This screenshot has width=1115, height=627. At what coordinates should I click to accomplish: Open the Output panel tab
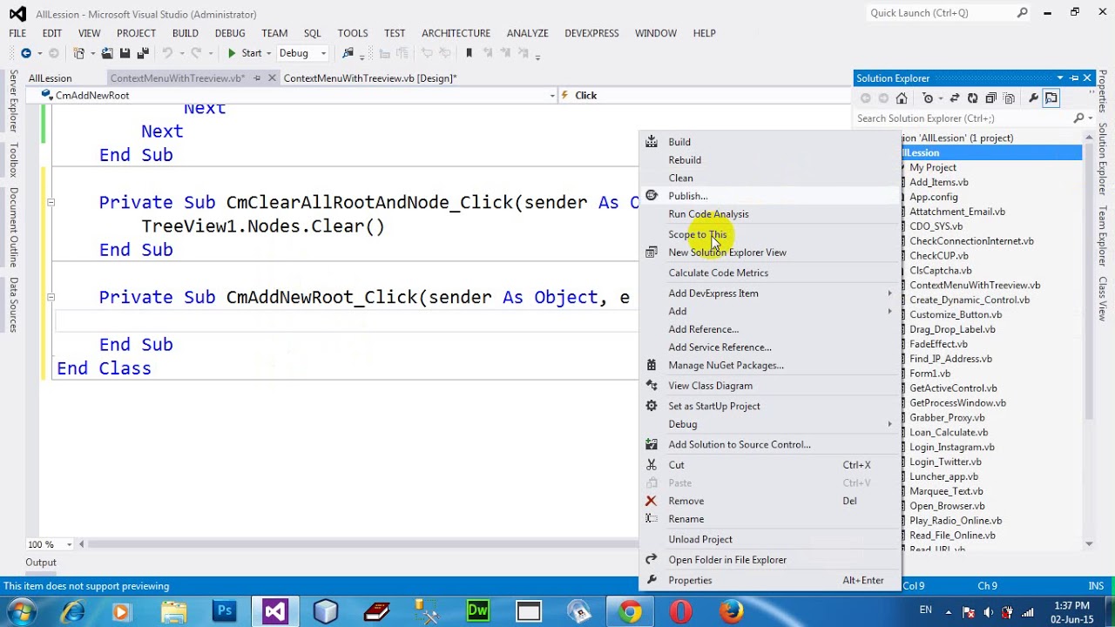click(40, 563)
